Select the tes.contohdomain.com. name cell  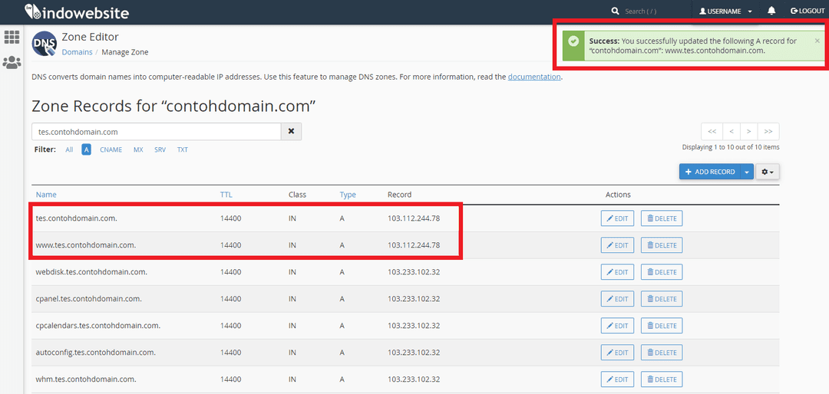[x=76, y=218]
